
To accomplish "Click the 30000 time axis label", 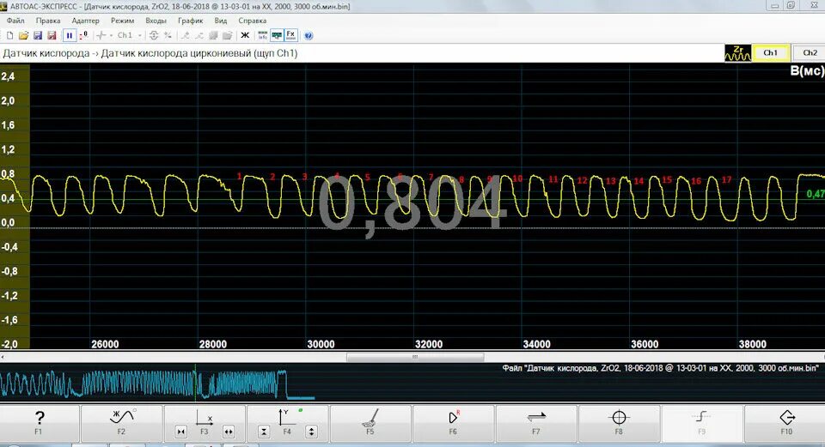I will (x=321, y=344).
